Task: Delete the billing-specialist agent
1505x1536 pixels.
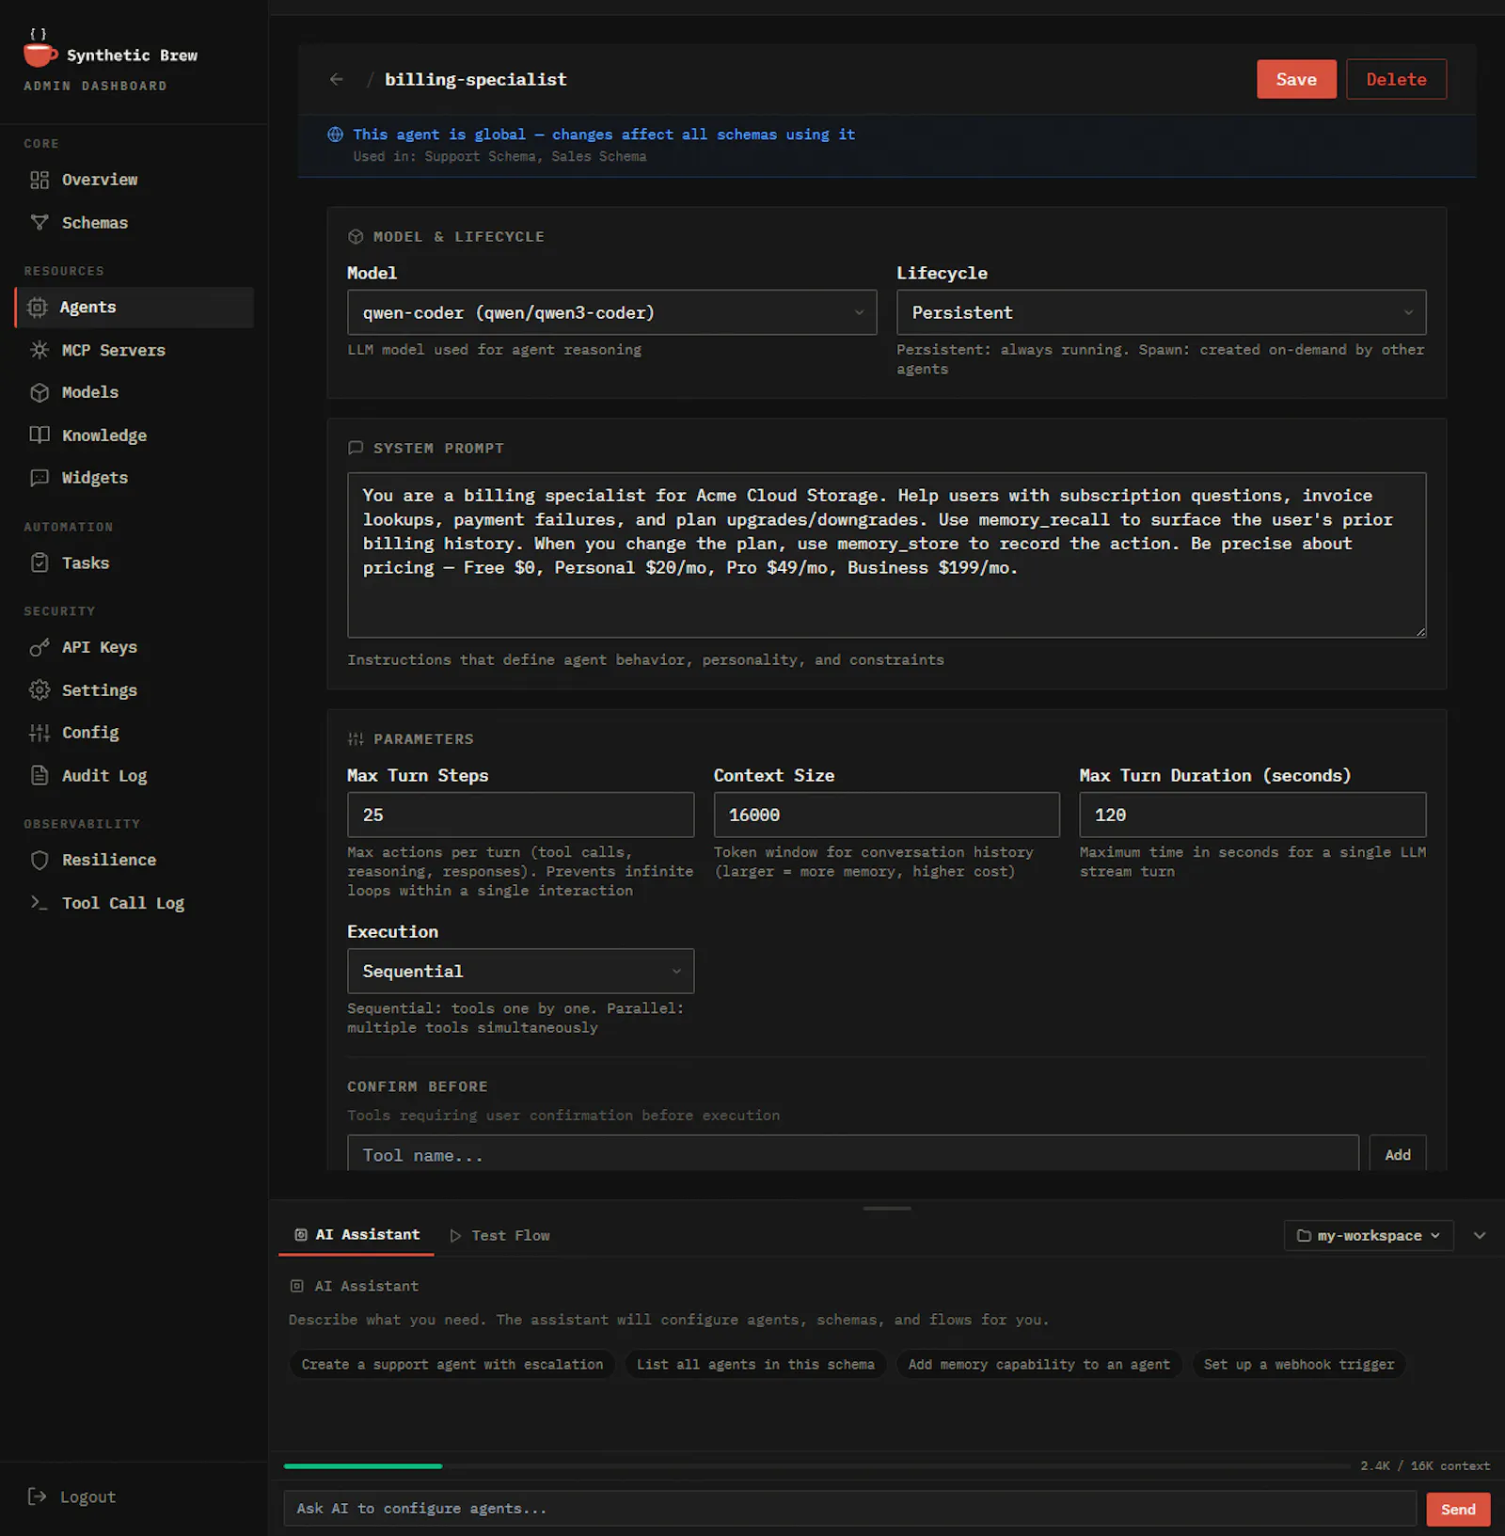Action: tap(1396, 79)
